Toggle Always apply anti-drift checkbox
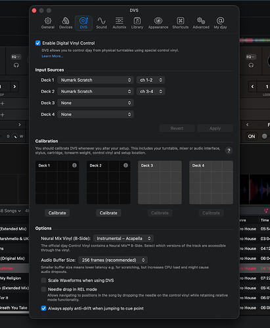This screenshot has width=270, height=328. point(43,308)
